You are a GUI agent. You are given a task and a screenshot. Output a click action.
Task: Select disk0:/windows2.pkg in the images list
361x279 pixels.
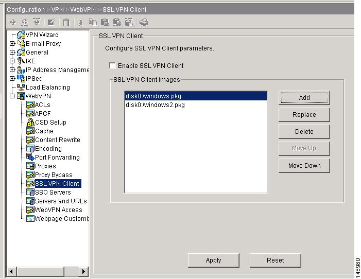coord(155,105)
